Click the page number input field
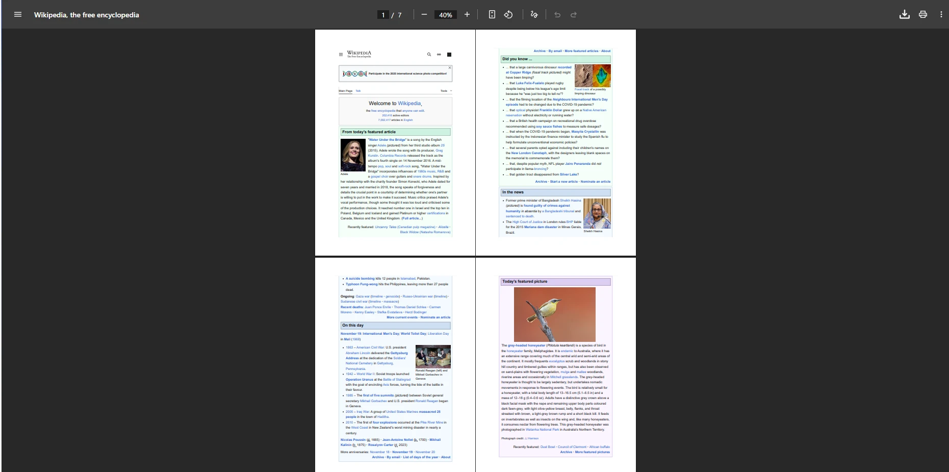The height and width of the screenshot is (472, 949). click(x=383, y=15)
